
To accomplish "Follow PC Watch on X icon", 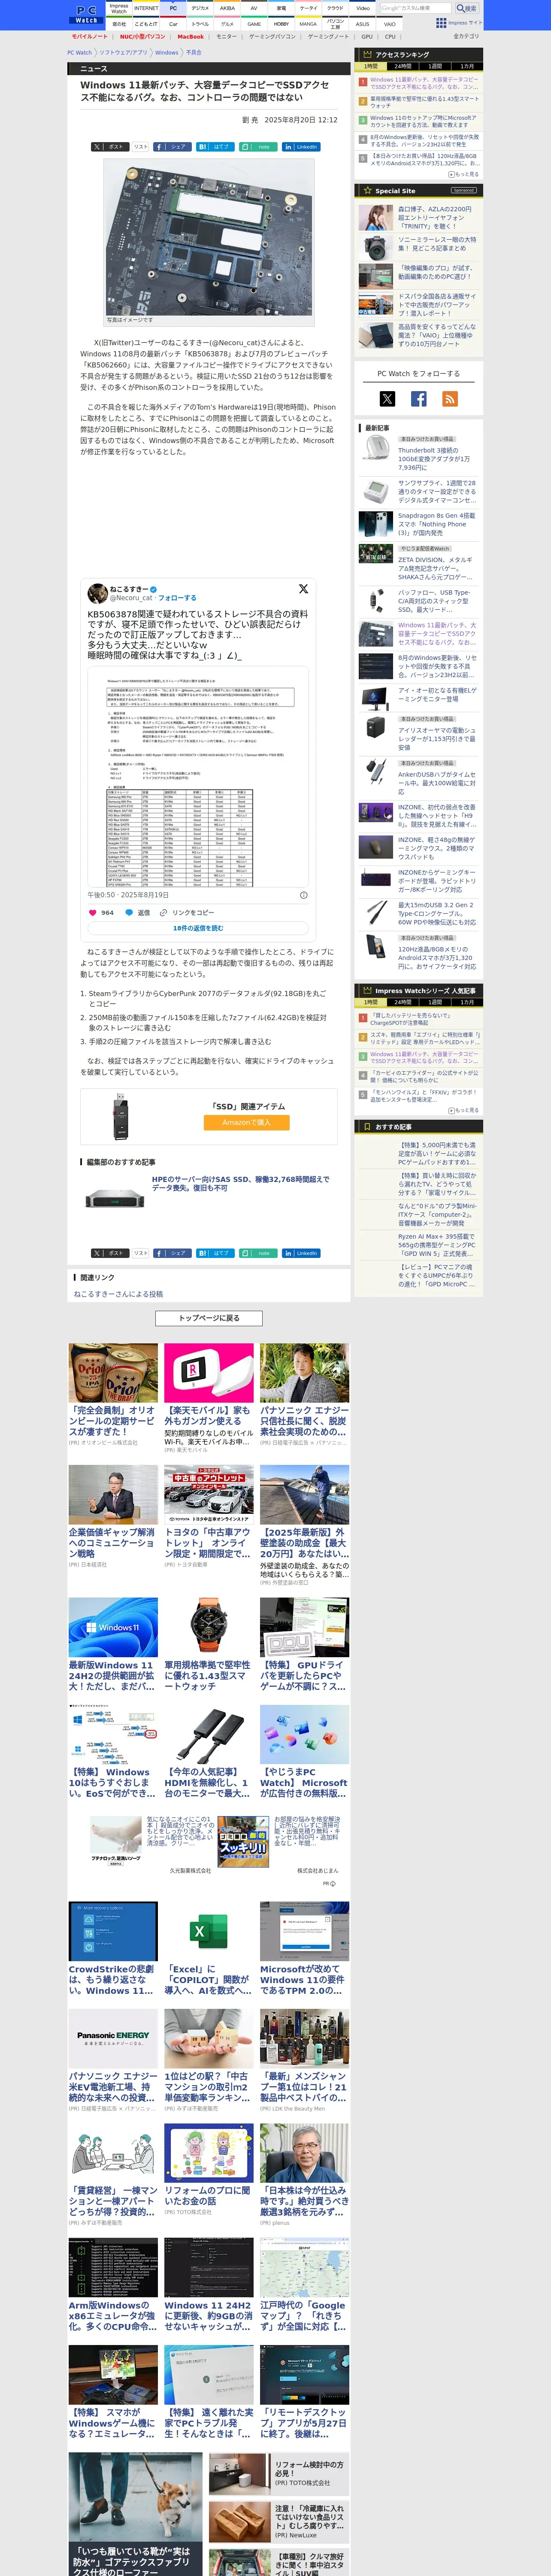I will (x=387, y=399).
